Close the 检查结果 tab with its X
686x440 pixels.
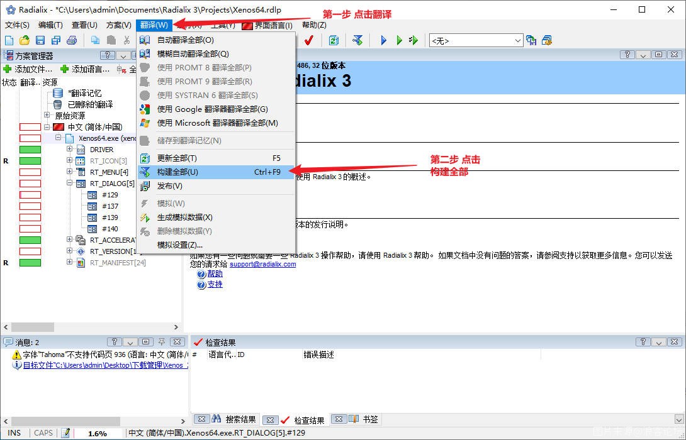[271, 420]
